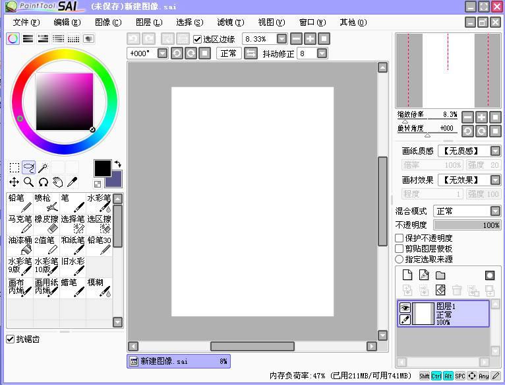Open the 8.33% zoom level dropdown

(282, 39)
